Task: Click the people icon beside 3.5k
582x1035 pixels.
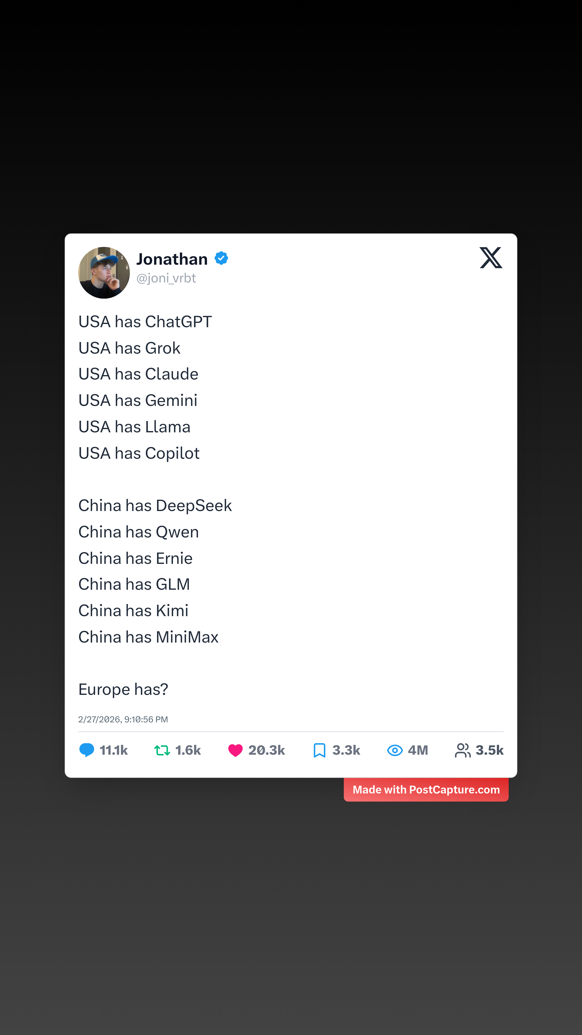Action: coord(463,750)
